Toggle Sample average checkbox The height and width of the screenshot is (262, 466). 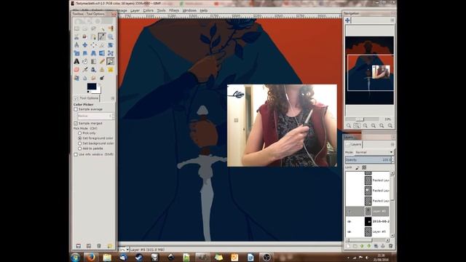click(76, 109)
